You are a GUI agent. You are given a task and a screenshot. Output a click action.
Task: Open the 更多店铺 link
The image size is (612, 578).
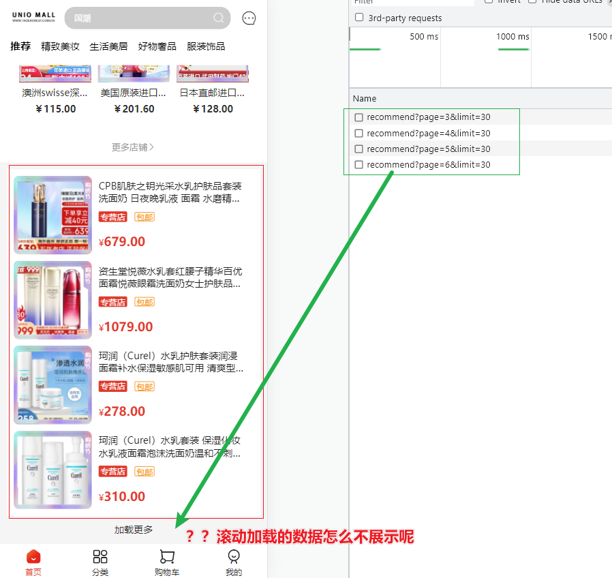coord(133,147)
